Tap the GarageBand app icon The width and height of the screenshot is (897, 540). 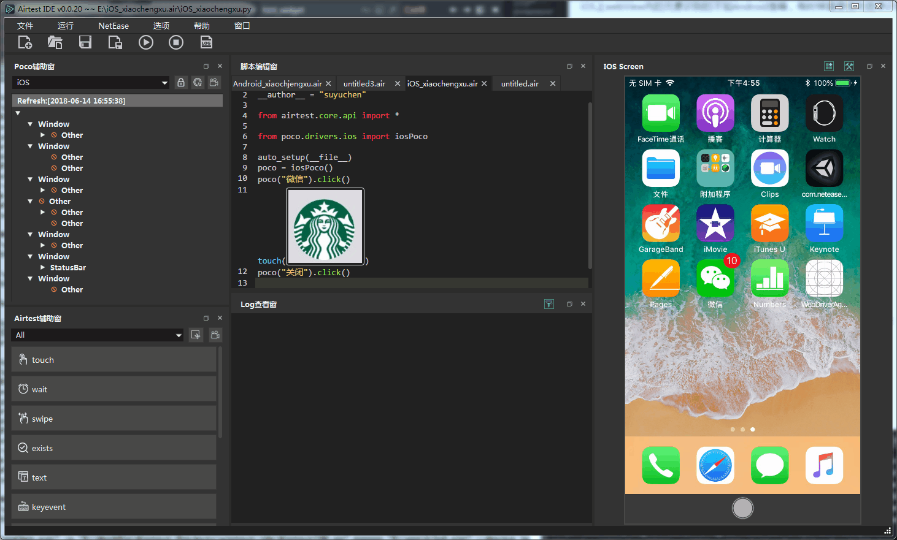(x=661, y=224)
